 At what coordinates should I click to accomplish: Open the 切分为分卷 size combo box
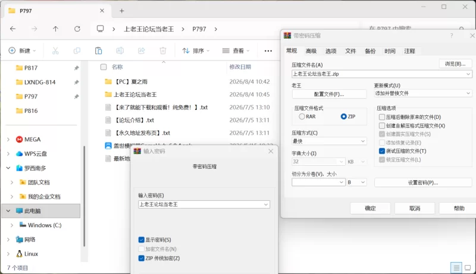pyautogui.click(x=318, y=182)
